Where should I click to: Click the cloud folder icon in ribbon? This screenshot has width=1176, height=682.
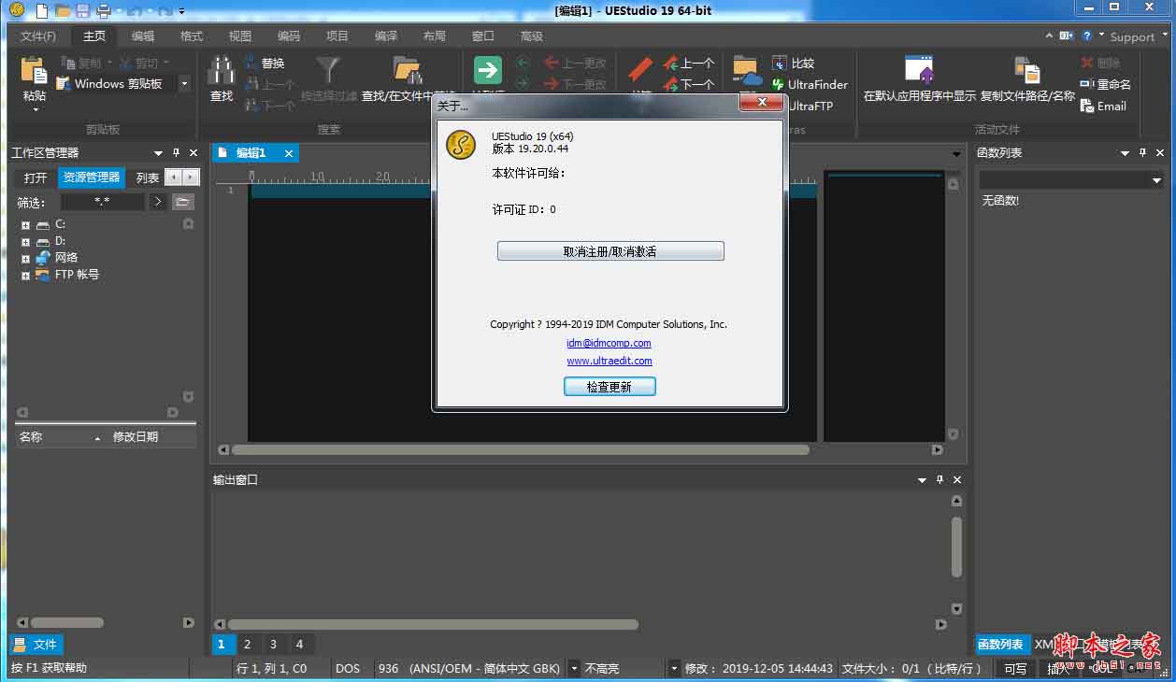(747, 70)
